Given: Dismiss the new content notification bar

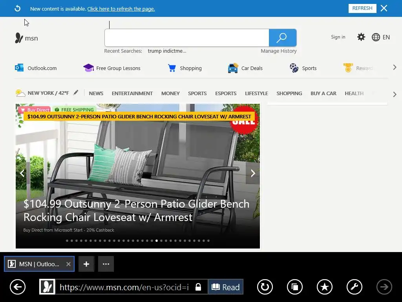Looking at the screenshot, I should tap(384, 8).
